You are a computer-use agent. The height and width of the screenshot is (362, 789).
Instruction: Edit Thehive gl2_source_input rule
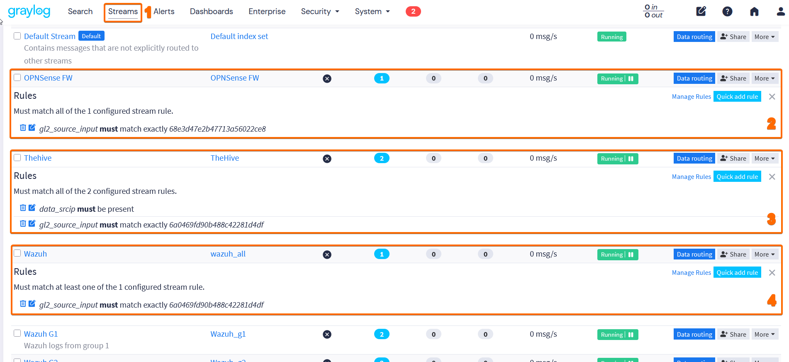coord(32,223)
